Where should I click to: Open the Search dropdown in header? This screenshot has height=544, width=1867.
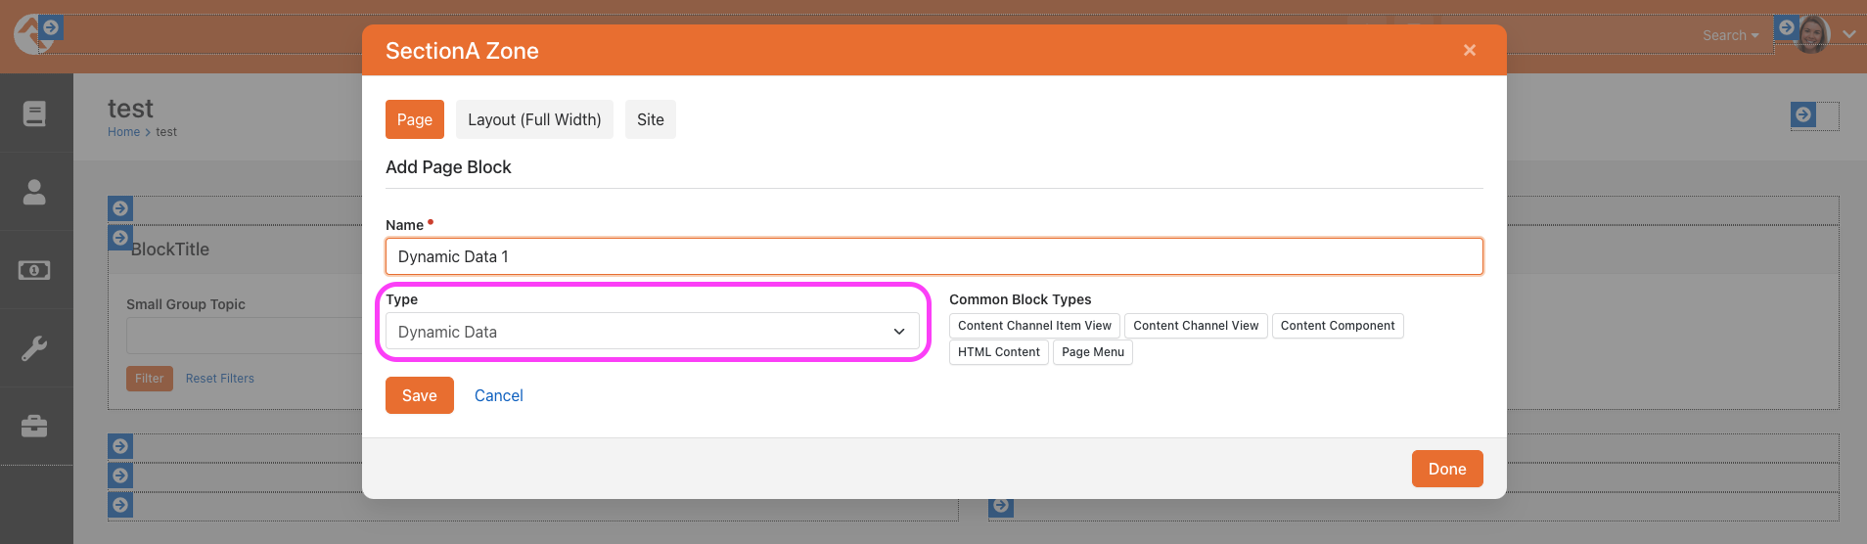1730,35
